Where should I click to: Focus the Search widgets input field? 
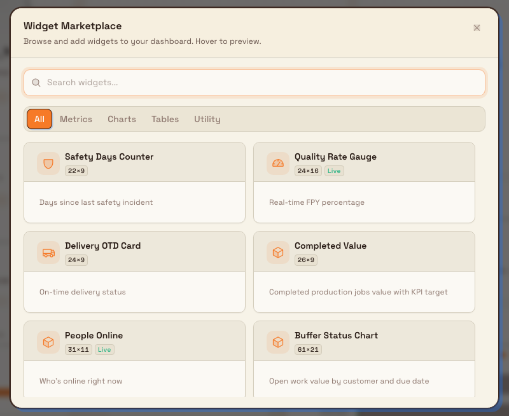point(254,83)
